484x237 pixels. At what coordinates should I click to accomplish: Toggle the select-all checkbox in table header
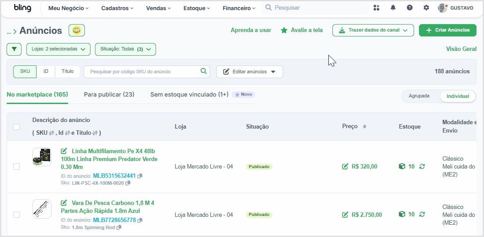tap(16, 127)
